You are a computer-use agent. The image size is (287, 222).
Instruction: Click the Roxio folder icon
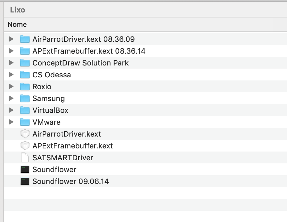coord(25,87)
